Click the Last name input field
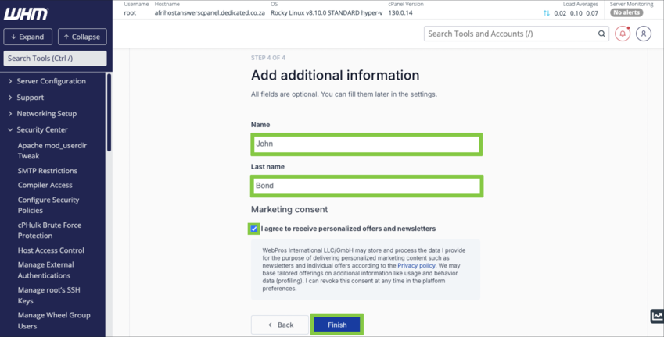664x337 pixels. 366,186
